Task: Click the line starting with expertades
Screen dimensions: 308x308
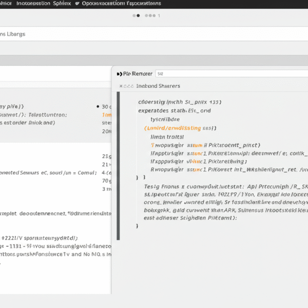Action: point(175,110)
